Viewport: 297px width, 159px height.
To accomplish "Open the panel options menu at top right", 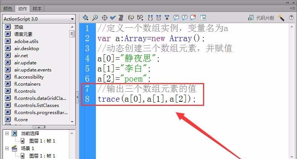I will (x=292, y=8).
